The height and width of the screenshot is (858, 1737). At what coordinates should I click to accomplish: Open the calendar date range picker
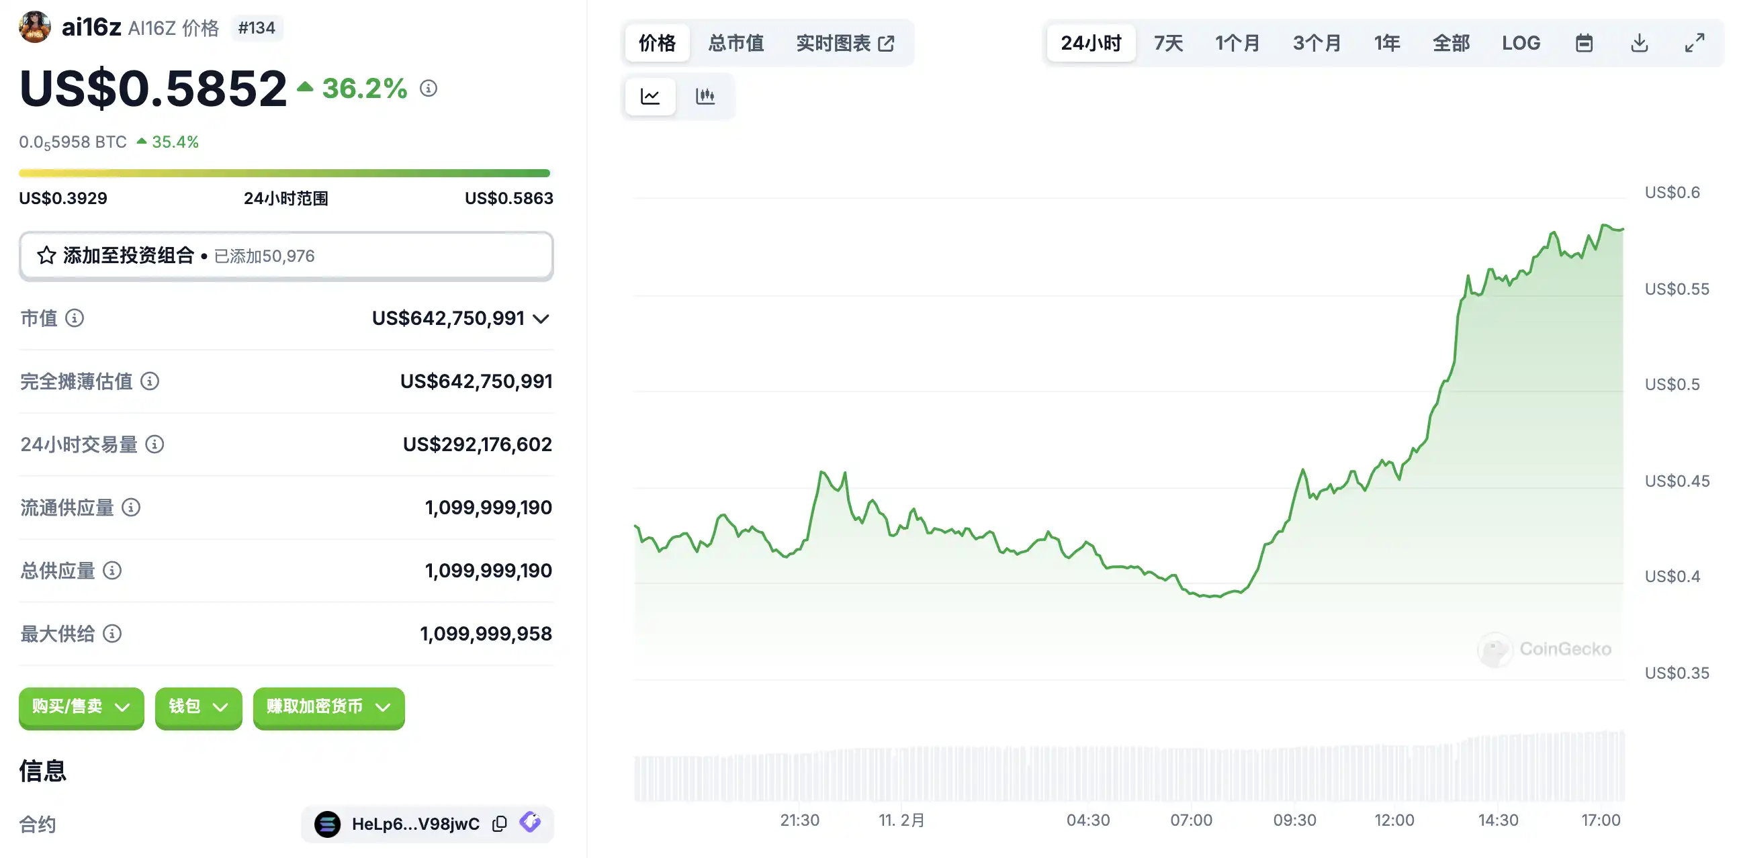(1584, 43)
